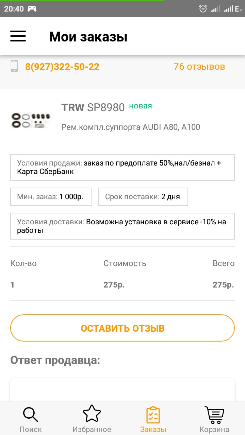
Task: Tap the alarm clock status icon
Action: click(x=203, y=9)
